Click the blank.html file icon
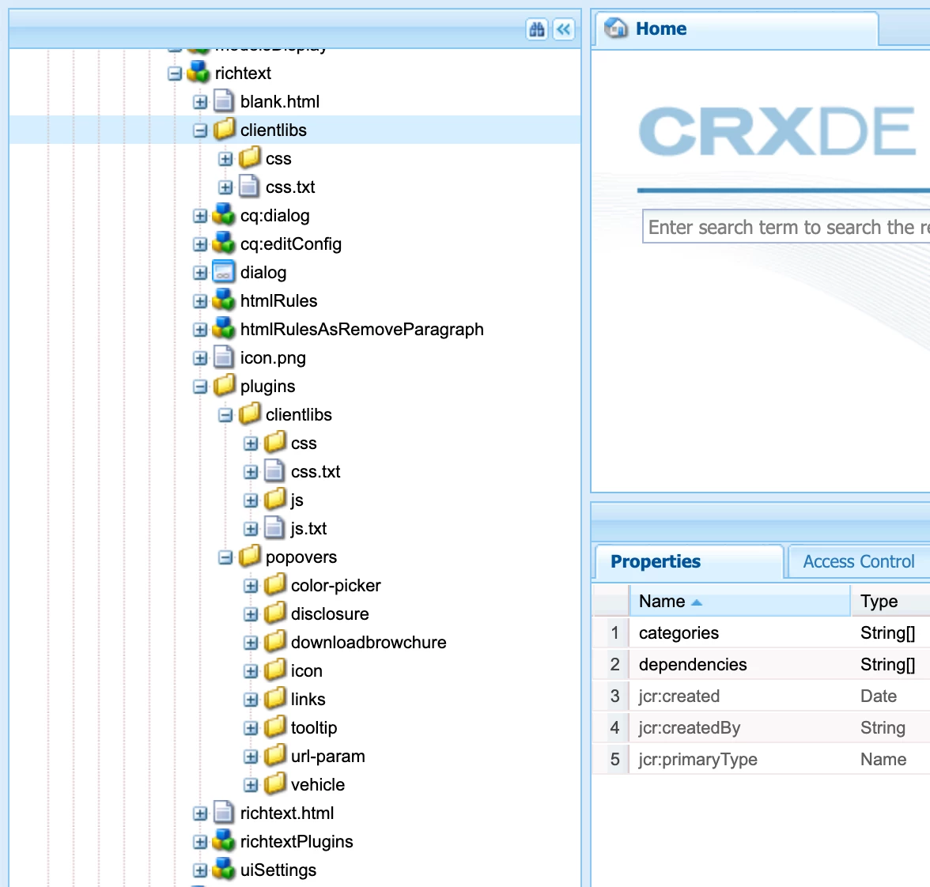The height and width of the screenshot is (887, 930). 224,101
